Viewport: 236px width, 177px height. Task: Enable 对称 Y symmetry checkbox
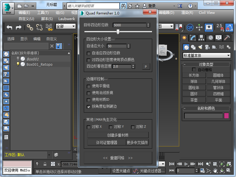tap(111, 127)
